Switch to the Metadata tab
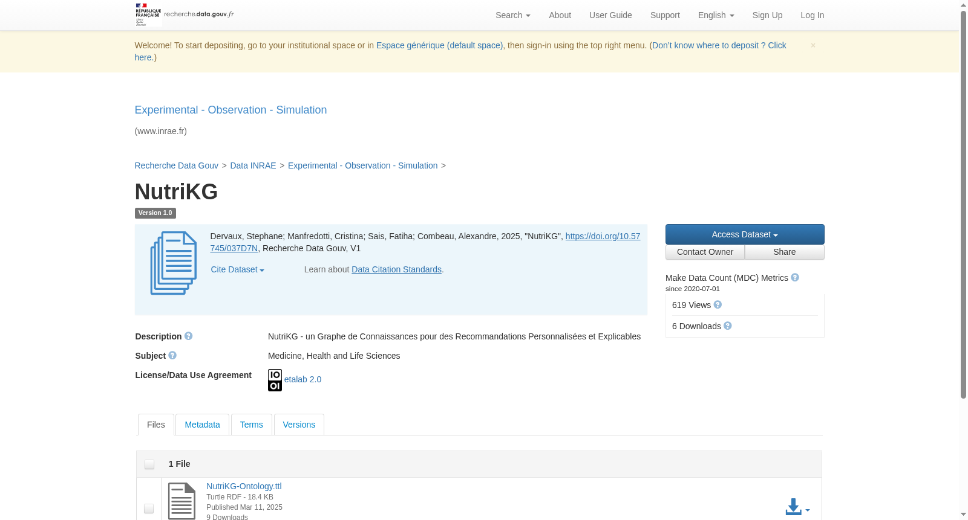This screenshot has width=968, height=520. click(203, 425)
